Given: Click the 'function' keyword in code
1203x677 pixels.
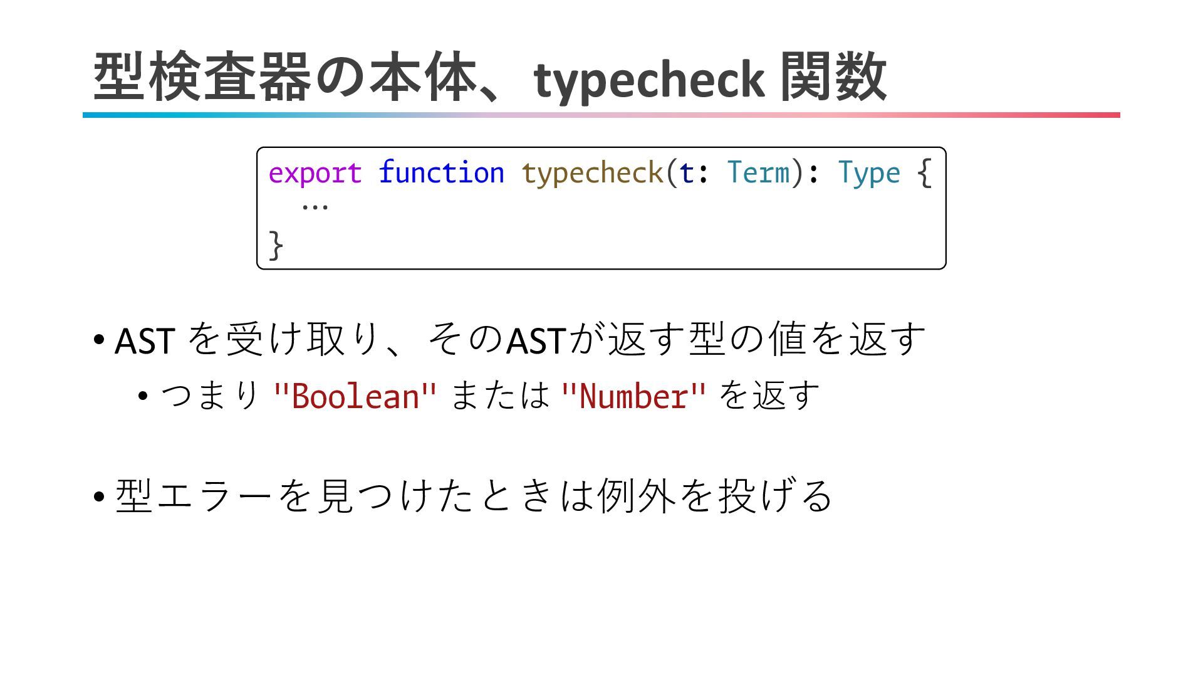Looking at the screenshot, I should [x=441, y=172].
